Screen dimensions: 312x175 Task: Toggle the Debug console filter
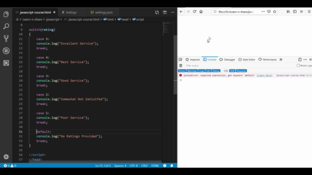point(216,71)
